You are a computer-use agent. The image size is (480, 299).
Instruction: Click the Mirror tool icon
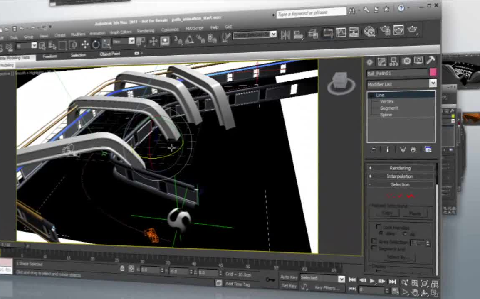pos(285,35)
